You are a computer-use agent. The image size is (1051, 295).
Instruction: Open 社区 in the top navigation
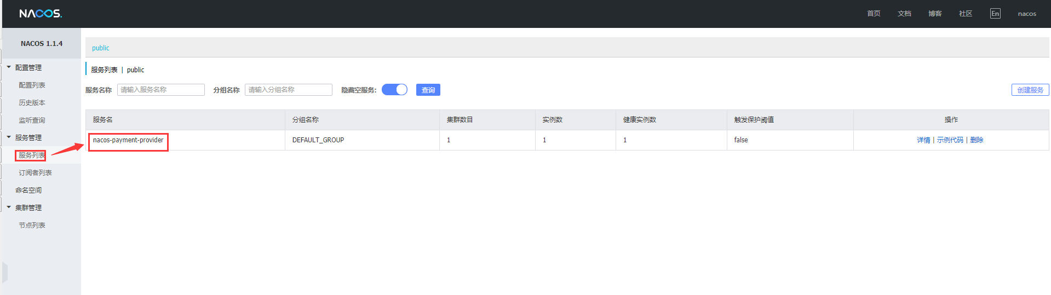click(966, 14)
